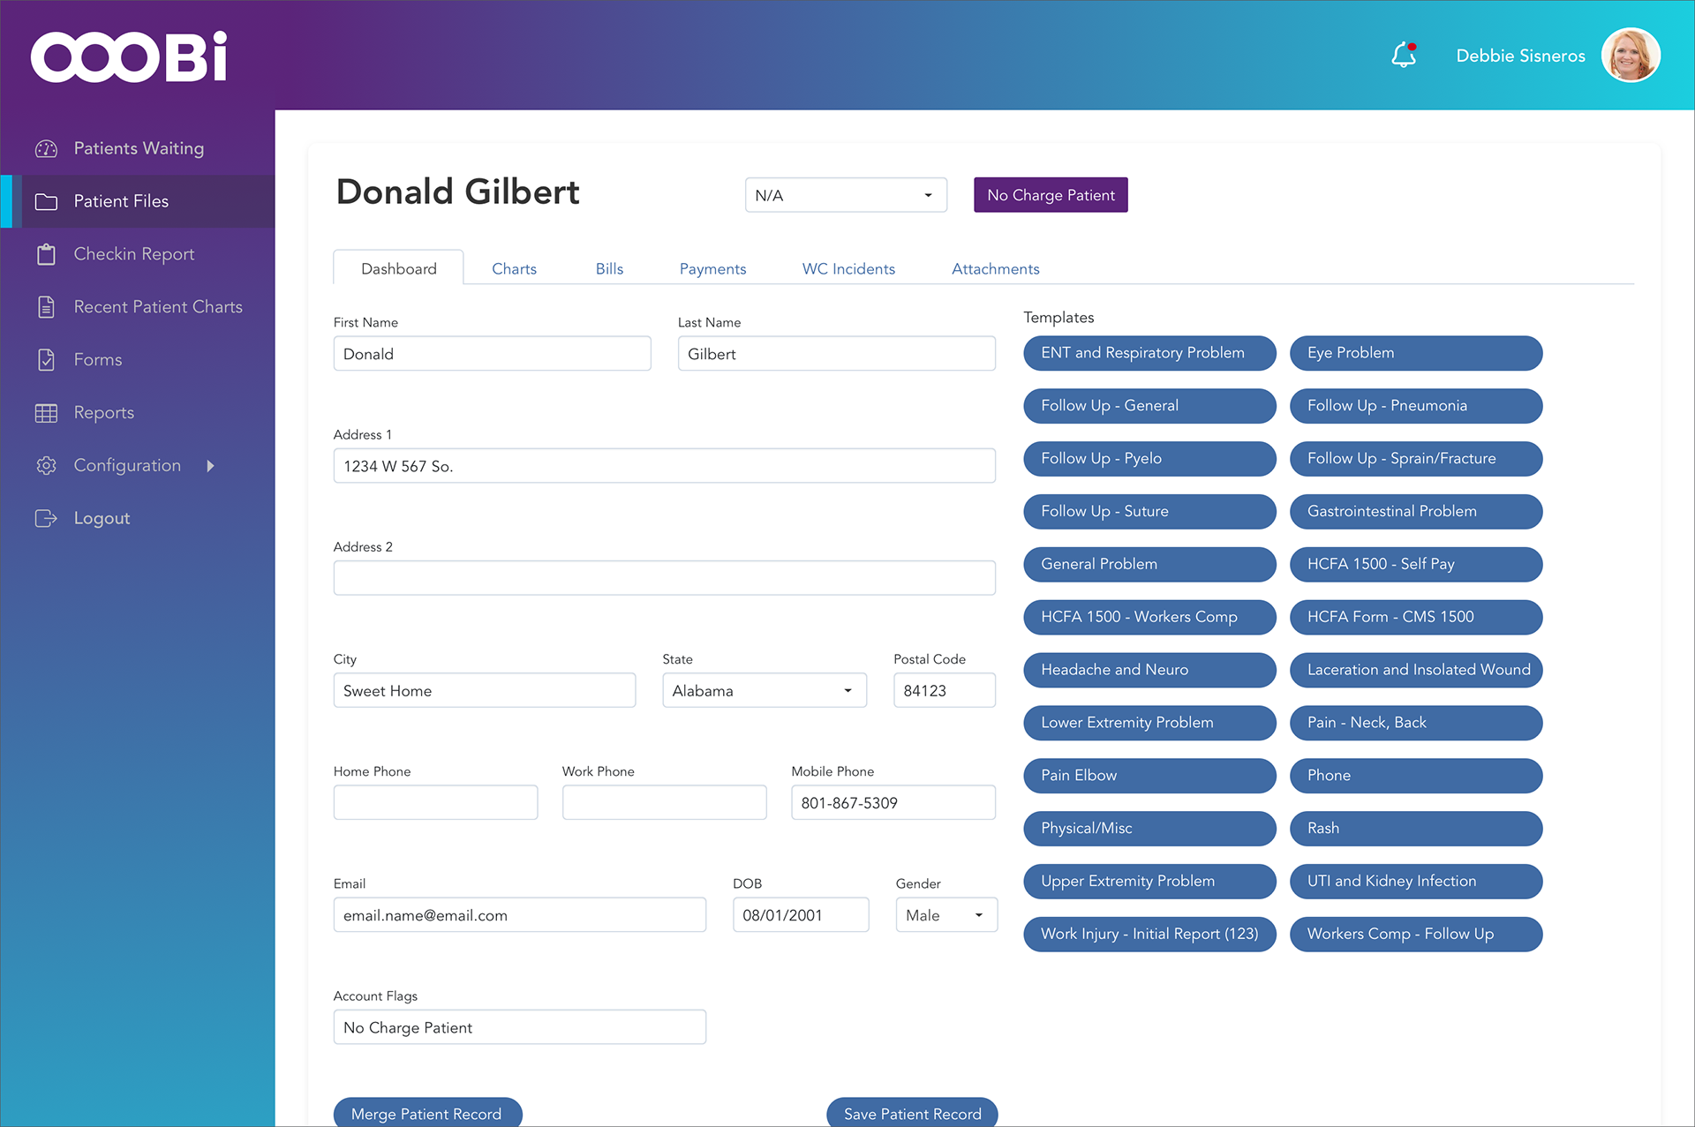Select Pain - Neck, Back template
The image size is (1695, 1127).
1416,723
